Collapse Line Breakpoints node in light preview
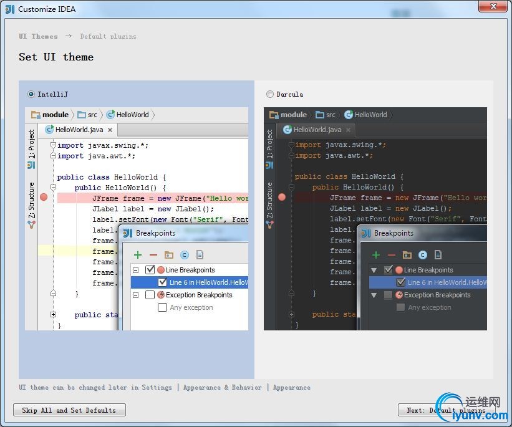 (136, 270)
